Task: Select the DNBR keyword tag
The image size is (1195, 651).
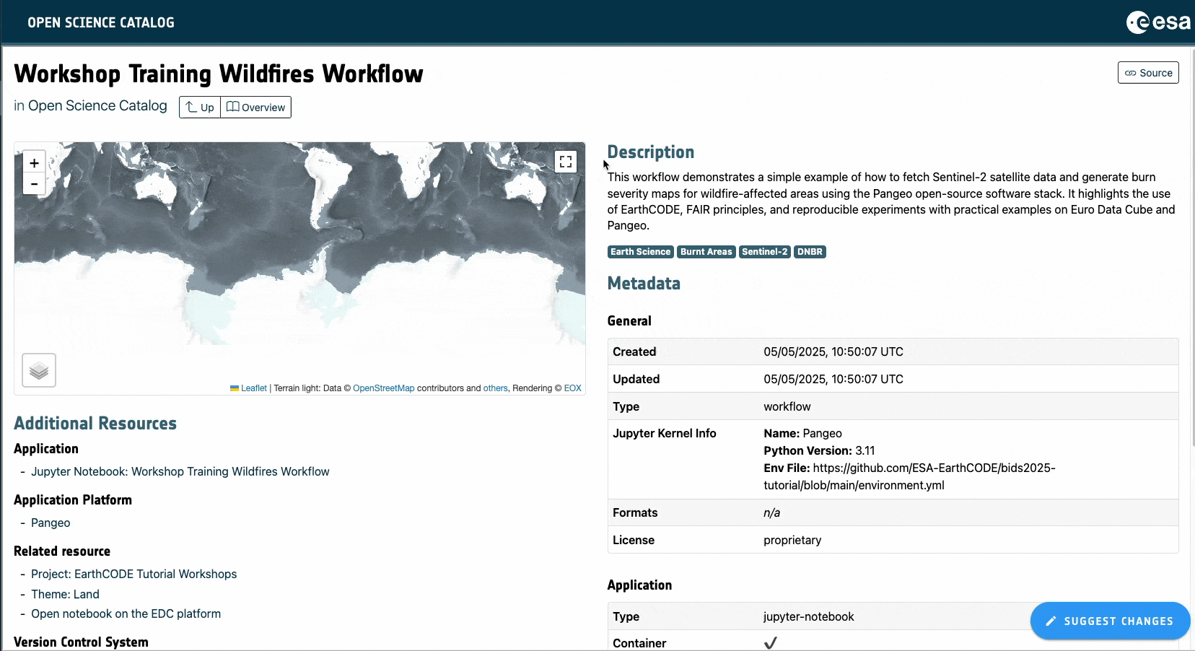Action: coord(810,252)
